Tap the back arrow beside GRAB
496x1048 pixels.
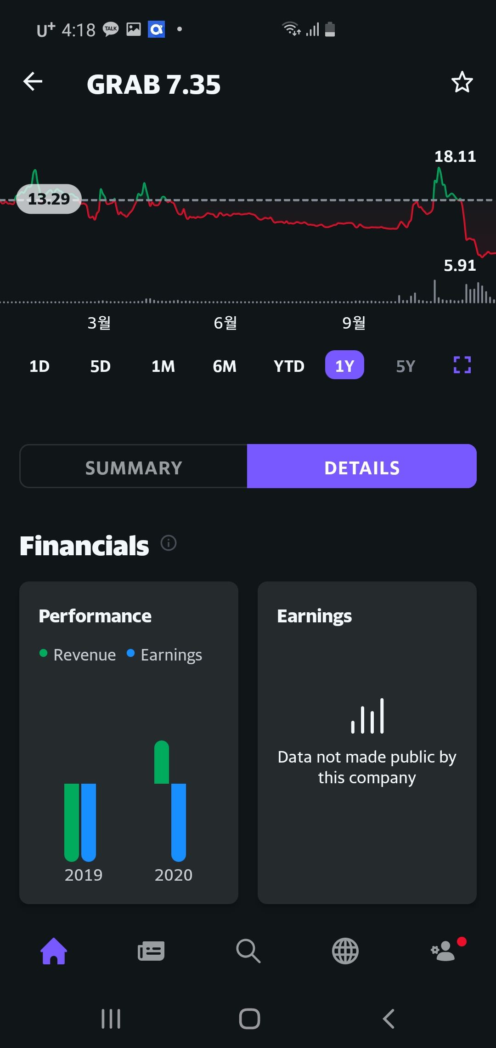pos(33,82)
